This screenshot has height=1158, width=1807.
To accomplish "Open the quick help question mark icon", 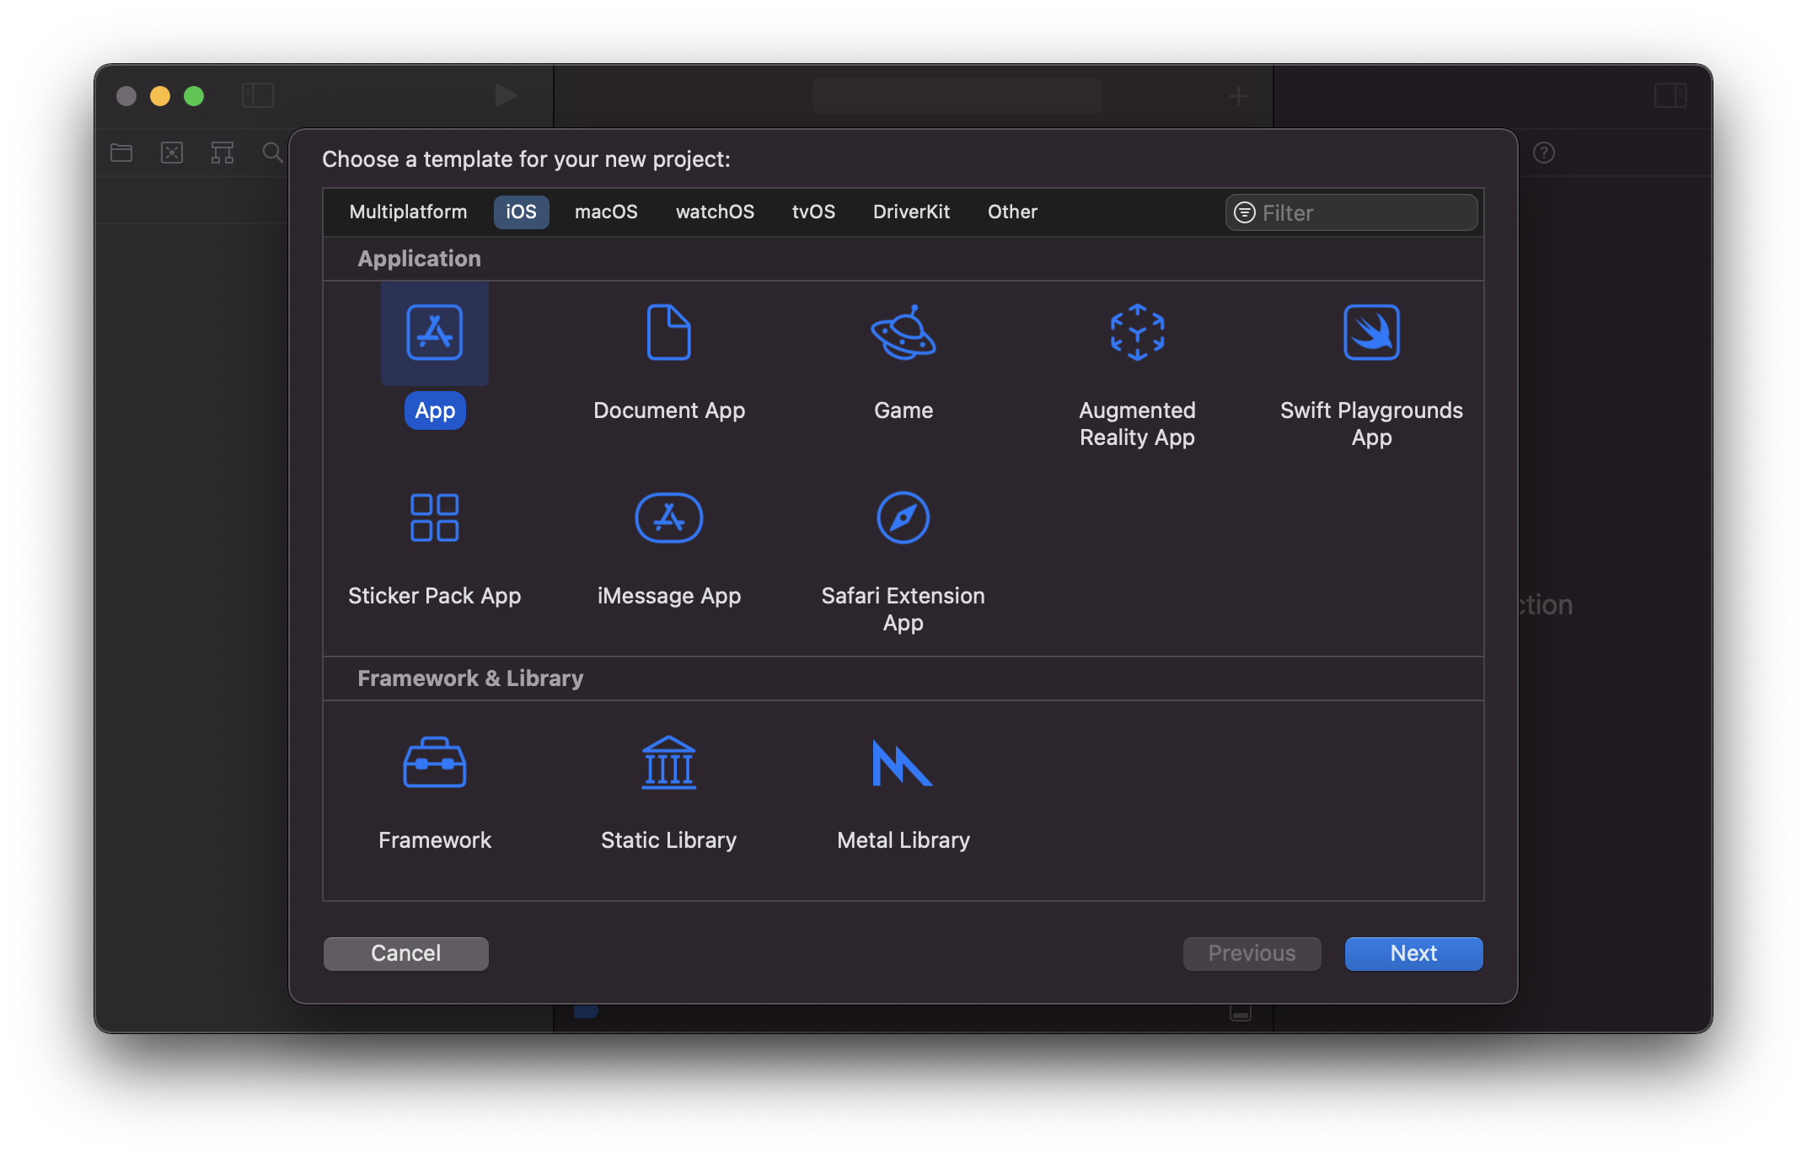I will click(1544, 153).
